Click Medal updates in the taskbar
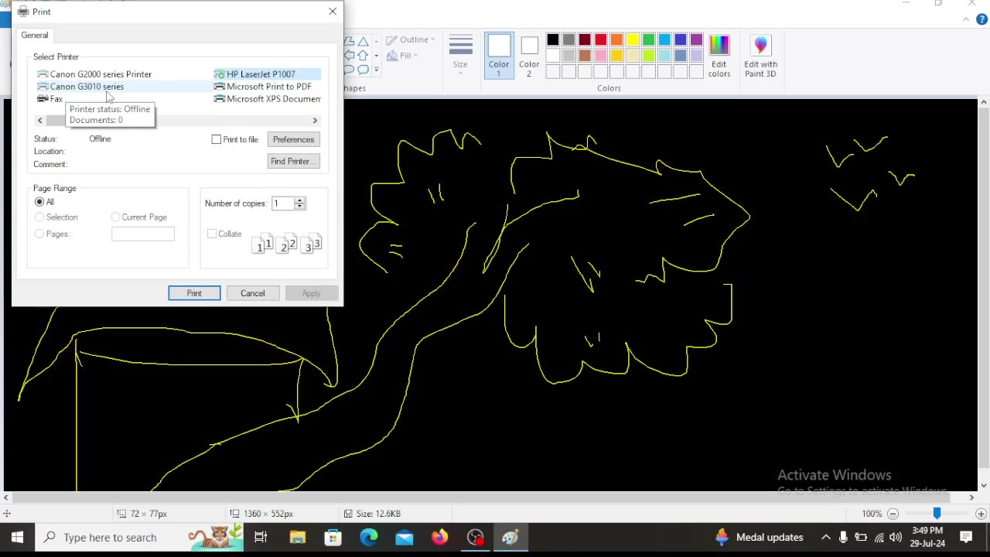Image resolution: width=990 pixels, height=557 pixels. [759, 537]
